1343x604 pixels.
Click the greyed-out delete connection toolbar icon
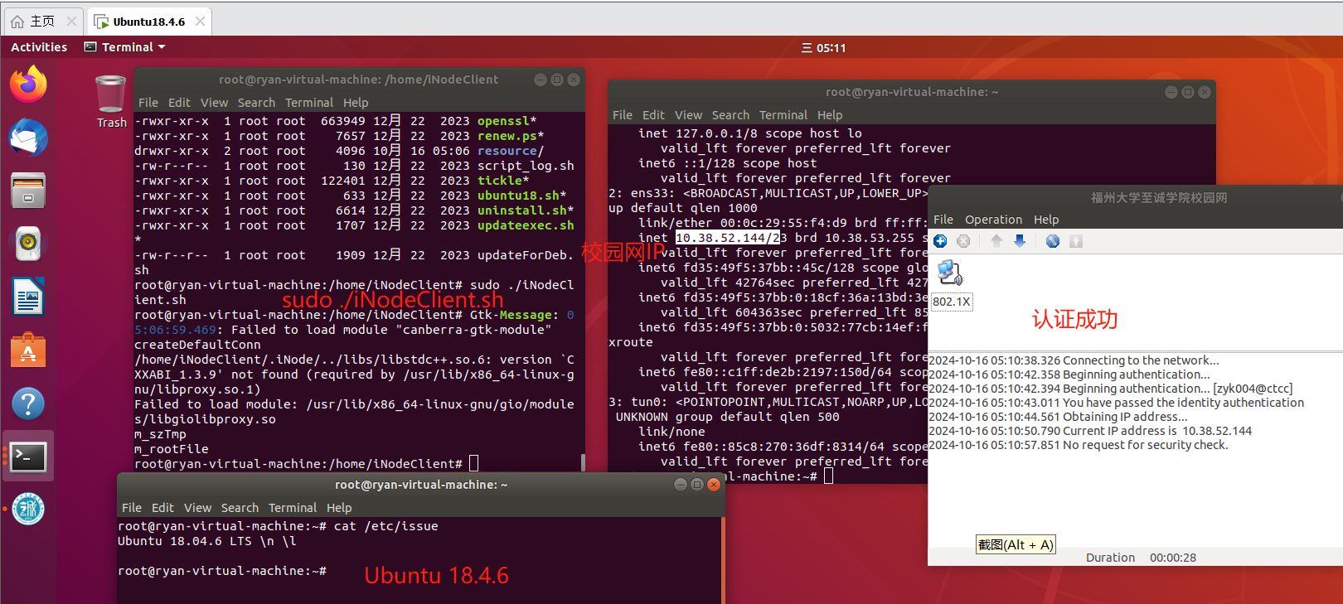[x=963, y=241]
